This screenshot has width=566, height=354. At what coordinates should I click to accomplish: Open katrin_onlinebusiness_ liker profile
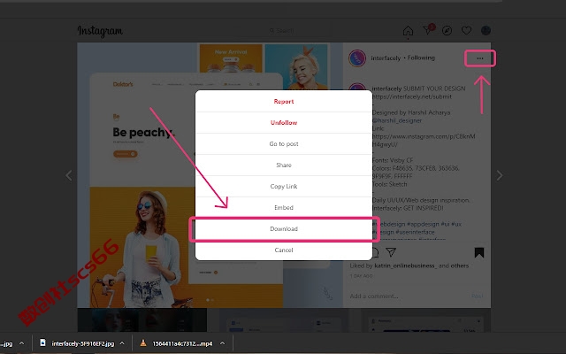pyautogui.click(x=405, y=265)
